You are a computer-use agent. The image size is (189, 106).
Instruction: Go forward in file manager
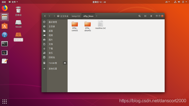[x=50, y=16]
